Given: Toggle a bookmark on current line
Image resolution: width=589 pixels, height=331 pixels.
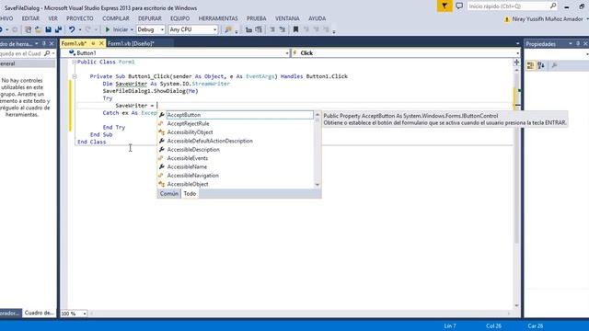Looking at the screenshot, I should [x=295, y=29].
